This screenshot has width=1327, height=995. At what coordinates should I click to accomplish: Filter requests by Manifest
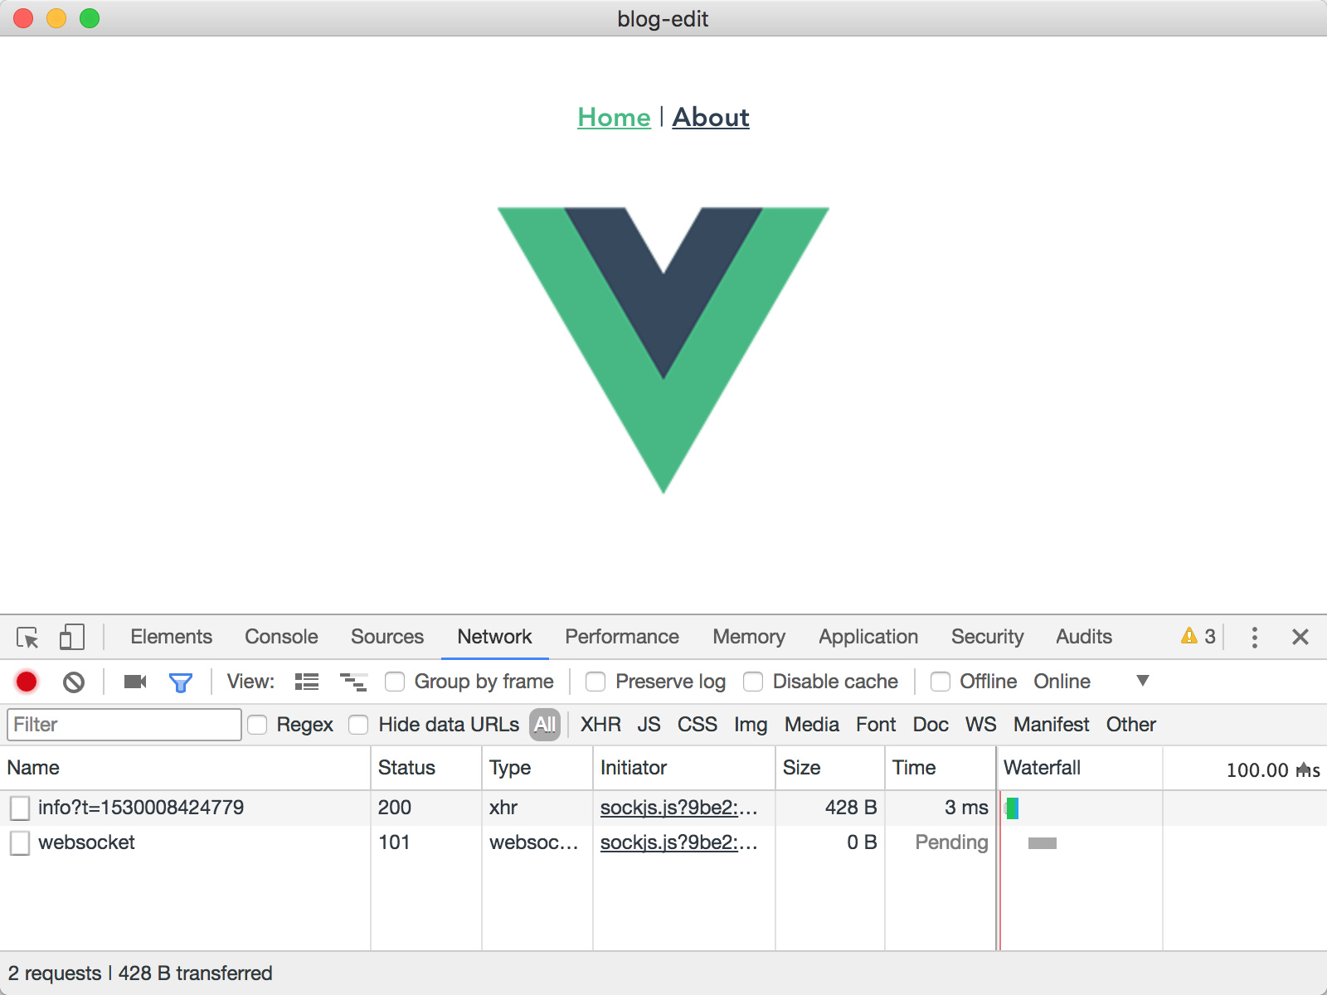[x=1052, y=725]
